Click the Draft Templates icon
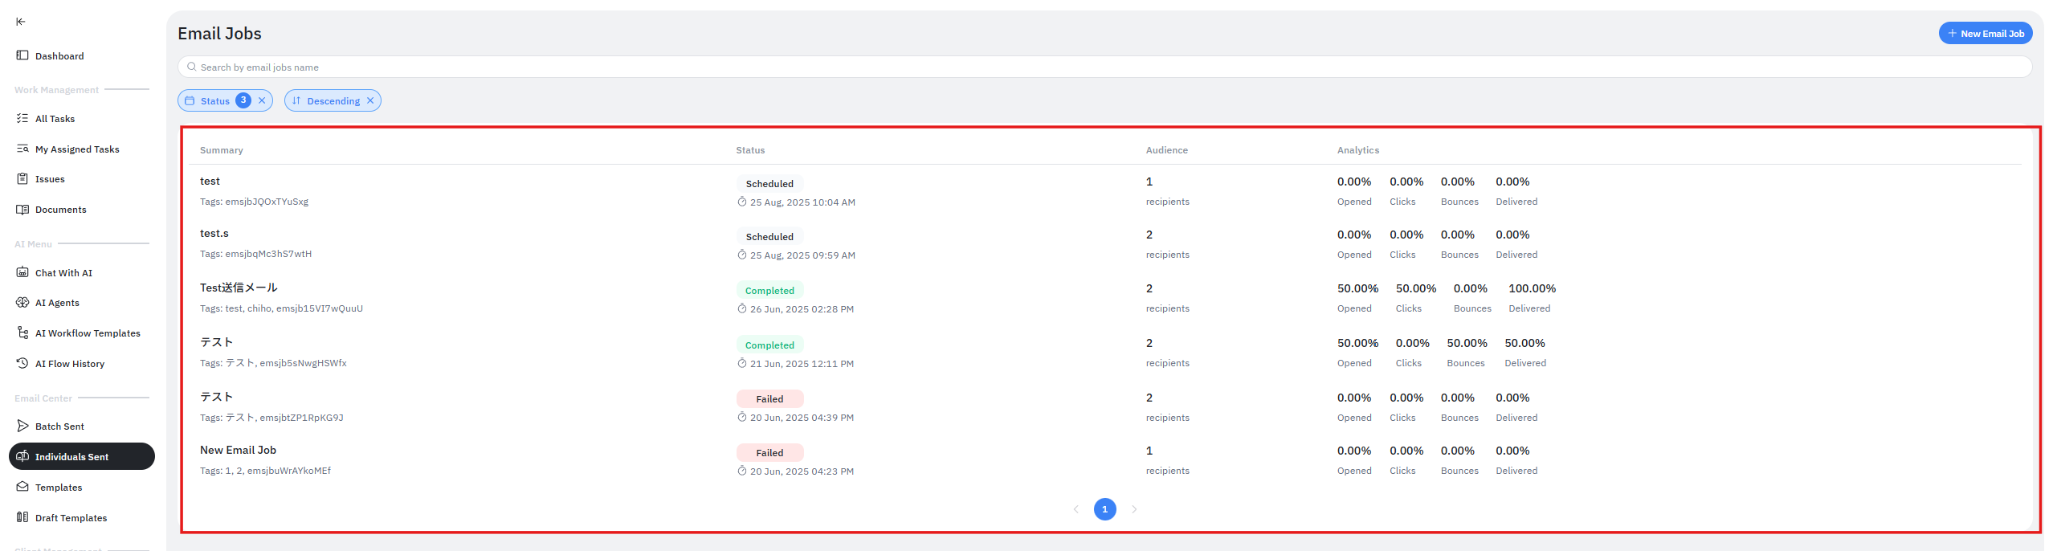Image resolution: width=2053 pixels, height=551 pixels. click(22, 517)
